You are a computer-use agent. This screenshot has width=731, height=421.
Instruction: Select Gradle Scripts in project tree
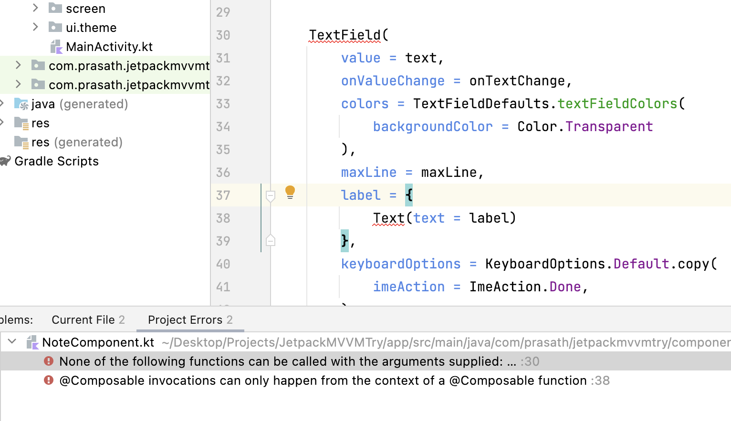point(56,161)
